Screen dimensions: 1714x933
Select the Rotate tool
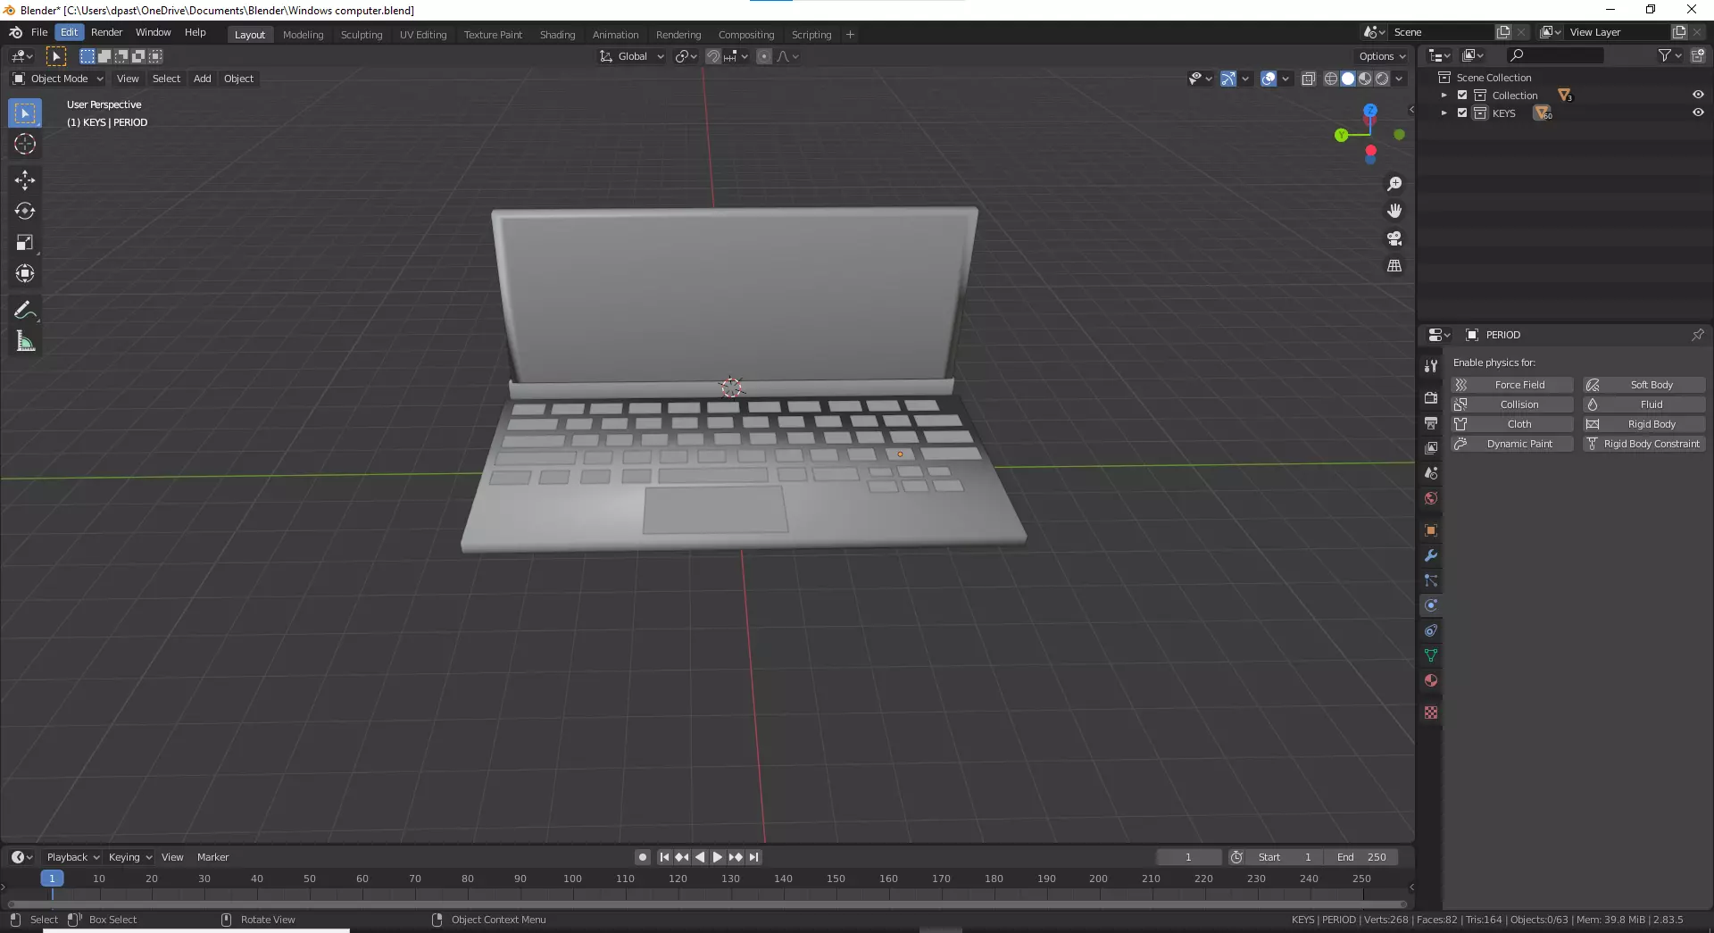pyautogui.click(x=25, y=212)
